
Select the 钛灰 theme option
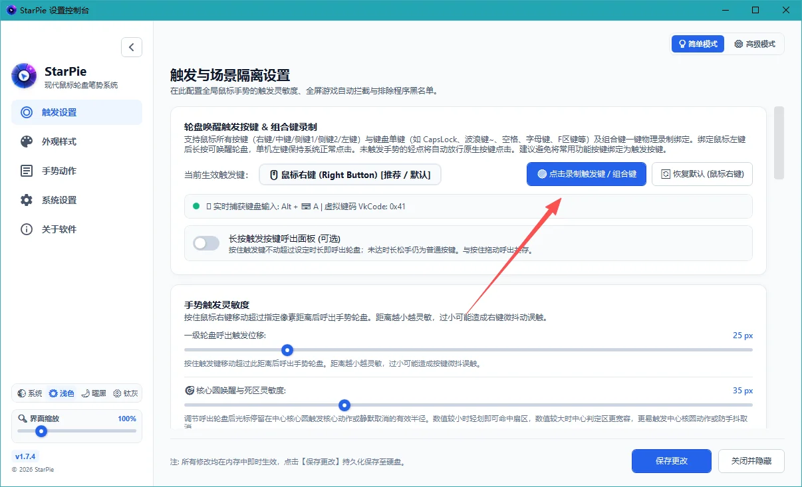[126, 393]
